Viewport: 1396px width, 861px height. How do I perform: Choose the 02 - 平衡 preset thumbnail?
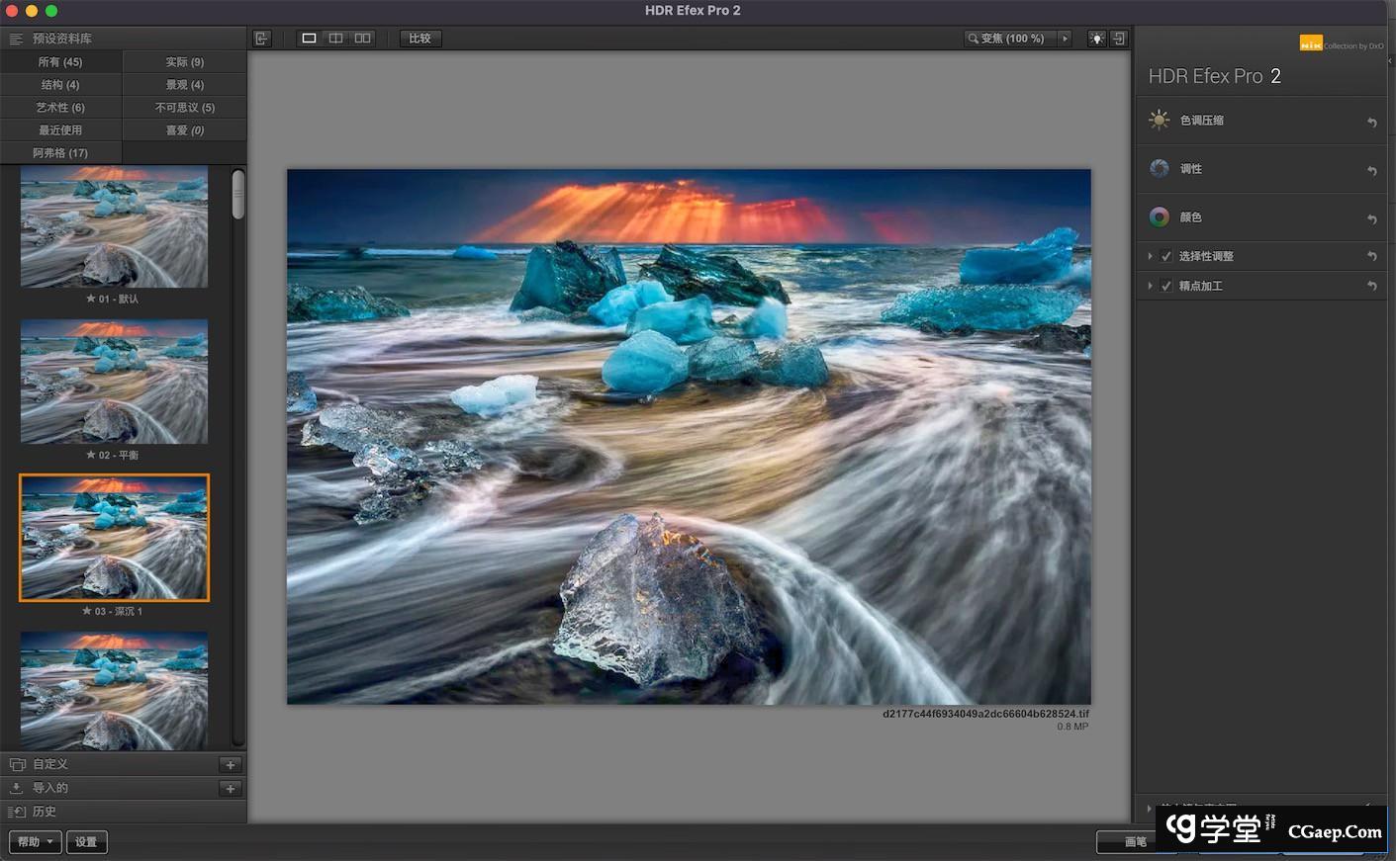tap(114, 383)
